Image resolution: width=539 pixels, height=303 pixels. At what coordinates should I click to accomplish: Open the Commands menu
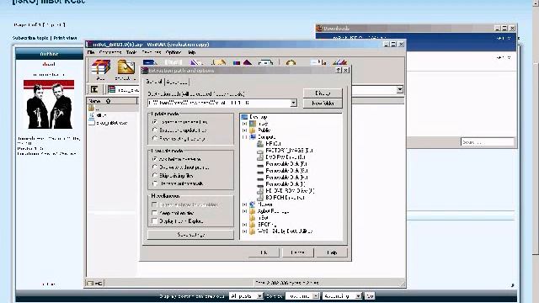point(110,52)
